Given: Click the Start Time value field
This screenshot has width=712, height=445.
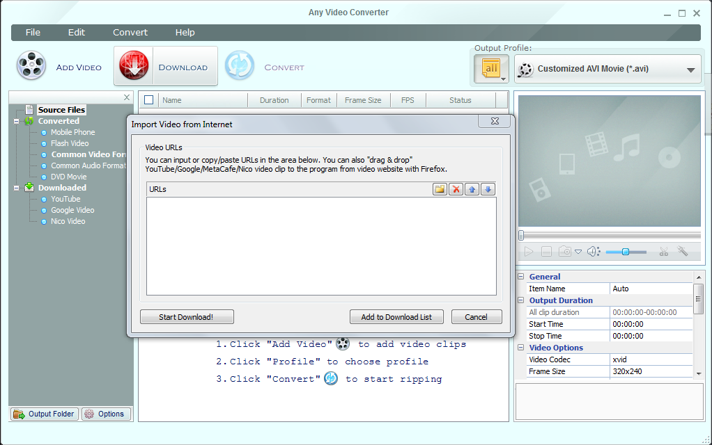Looking at the screenshot, I should tap(651, 324).
